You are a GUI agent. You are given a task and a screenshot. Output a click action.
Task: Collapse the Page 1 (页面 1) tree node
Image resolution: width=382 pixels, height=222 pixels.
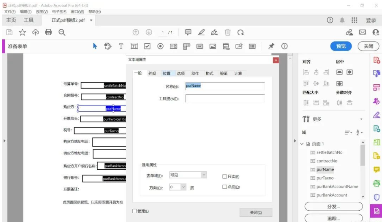pos(302,144)
